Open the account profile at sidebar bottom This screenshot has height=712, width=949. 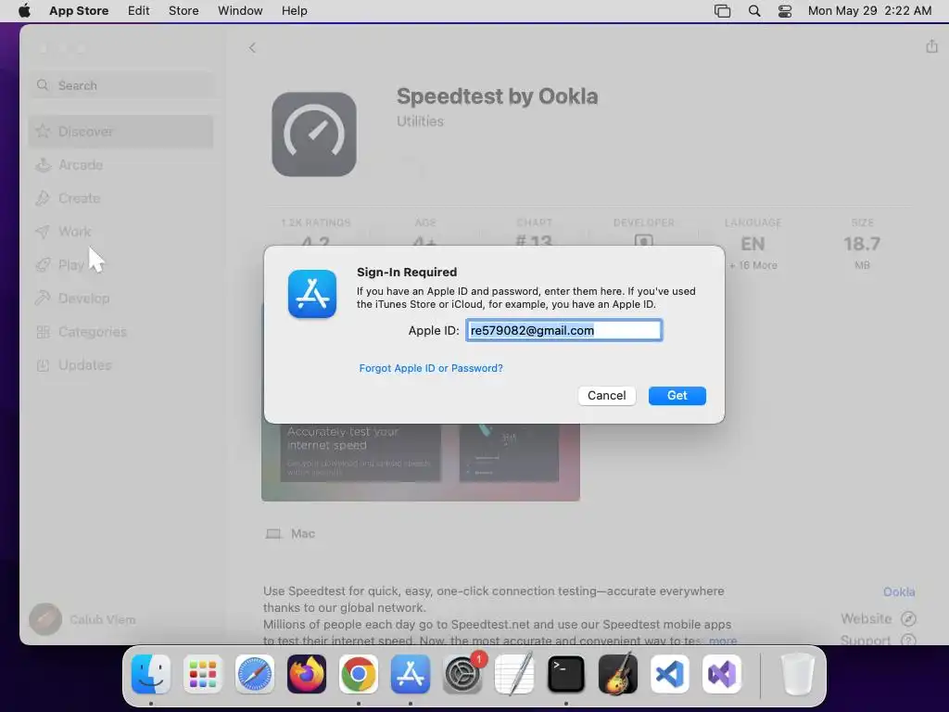pos(82,619)
